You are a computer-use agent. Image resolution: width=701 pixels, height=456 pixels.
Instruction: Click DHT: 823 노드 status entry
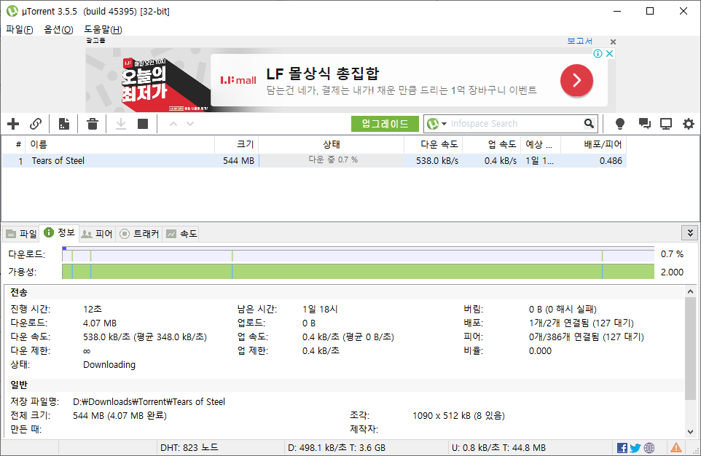tap(189, 447)
